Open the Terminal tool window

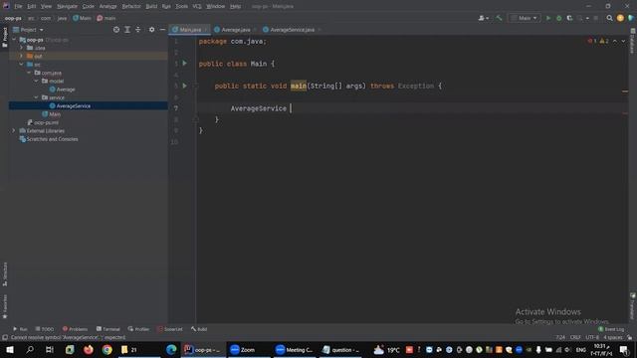pos(108,329)
